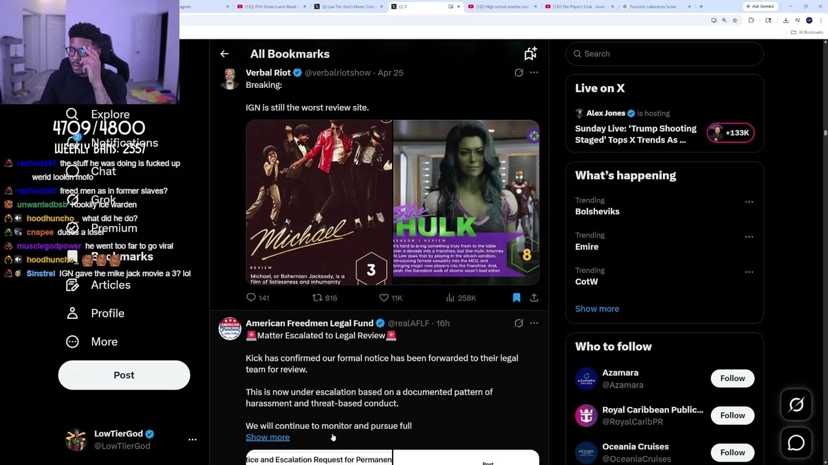The height and width of the screenshot is (465, 828).
Task: Open Azamara profile avatar
Action: [586, 378]
